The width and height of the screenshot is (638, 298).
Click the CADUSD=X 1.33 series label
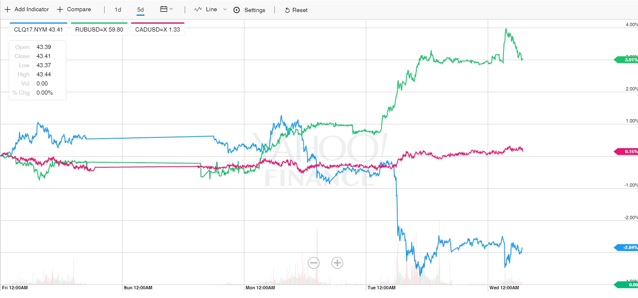[x=157, y=29]
